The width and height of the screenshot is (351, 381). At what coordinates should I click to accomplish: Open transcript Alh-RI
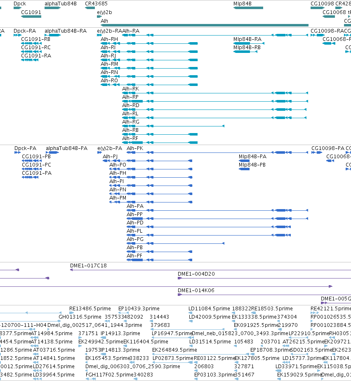coord(149,52)
